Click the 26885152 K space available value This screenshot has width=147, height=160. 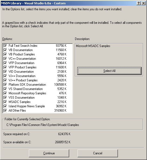(63, 142)
